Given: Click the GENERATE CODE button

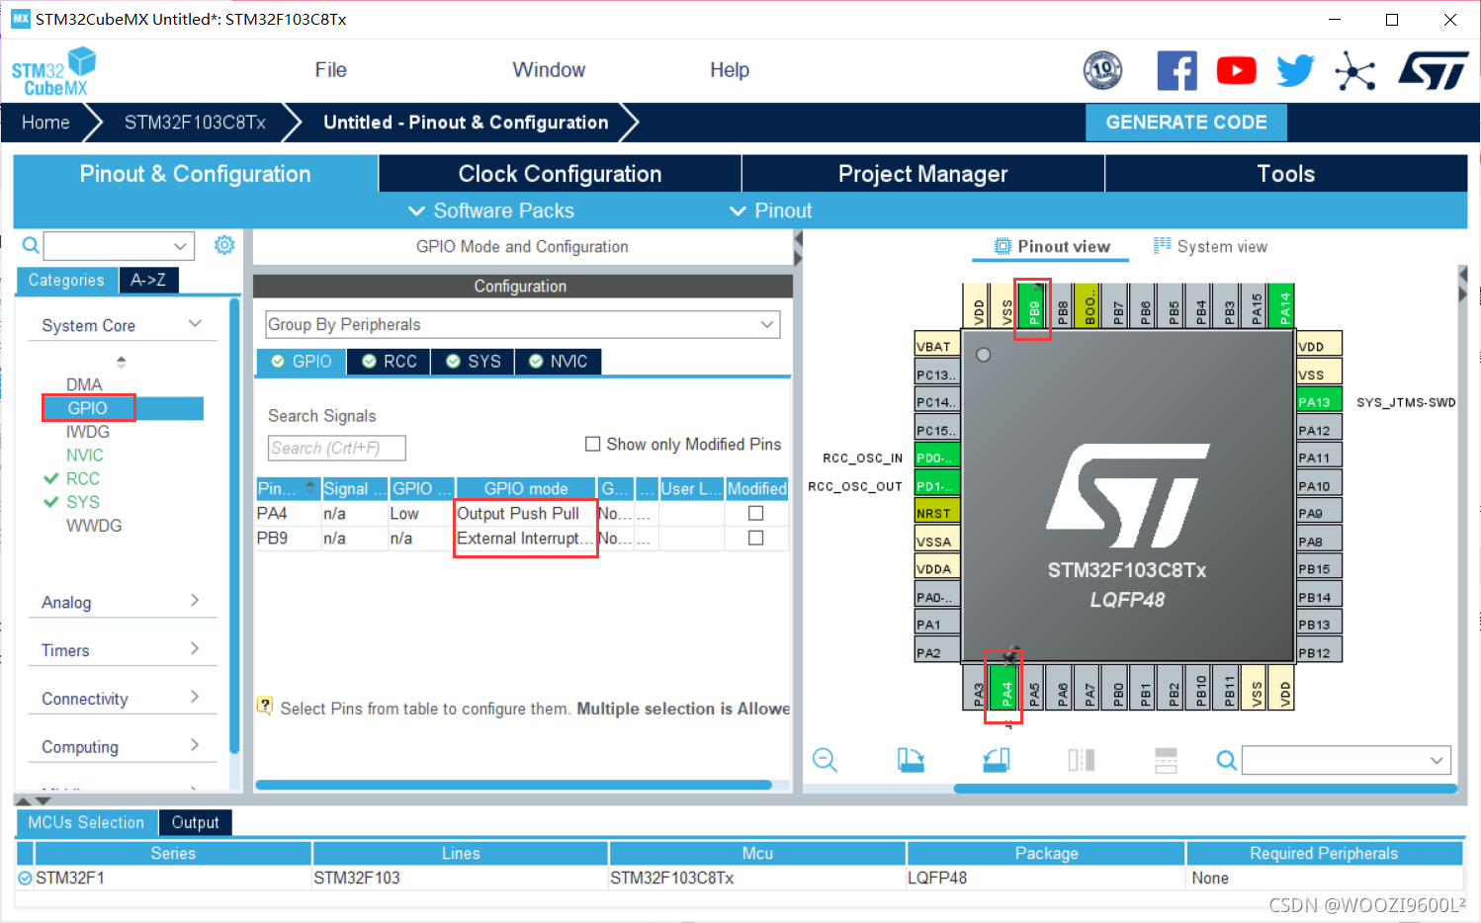Looking at the screenshot, I should pos(1186,123).
